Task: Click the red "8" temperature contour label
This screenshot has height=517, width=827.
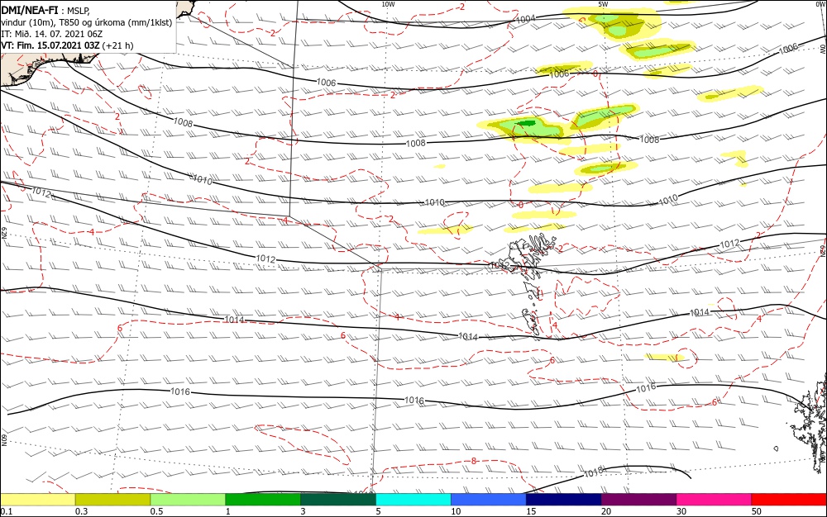Action: (x=474, y=461)
